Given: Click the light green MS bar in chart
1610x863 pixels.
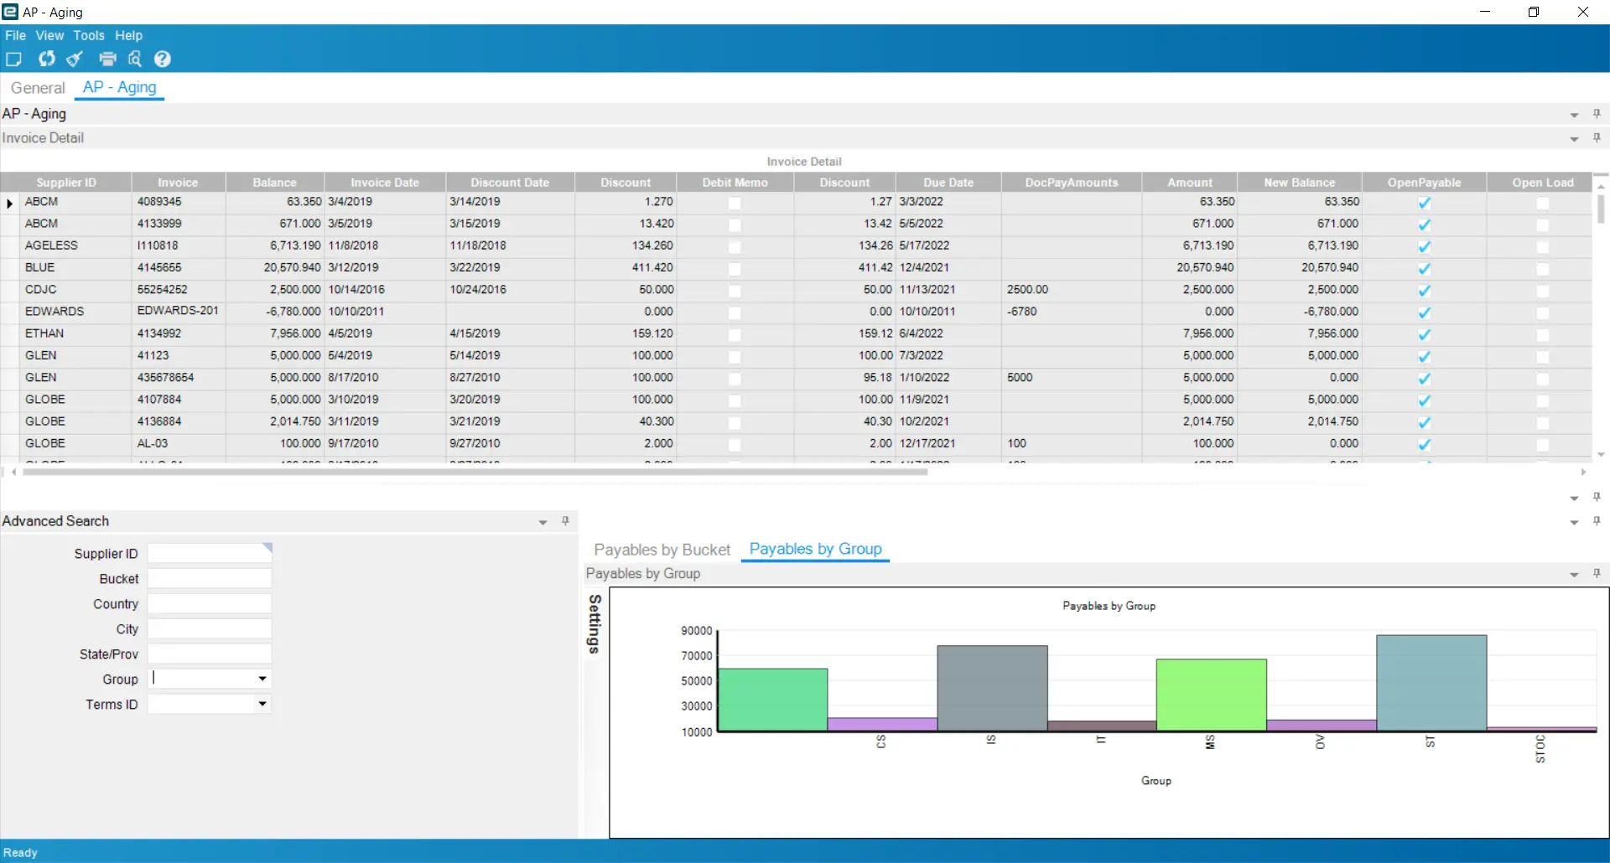Looking at the screenshot, I should [x=1211, y=695].
